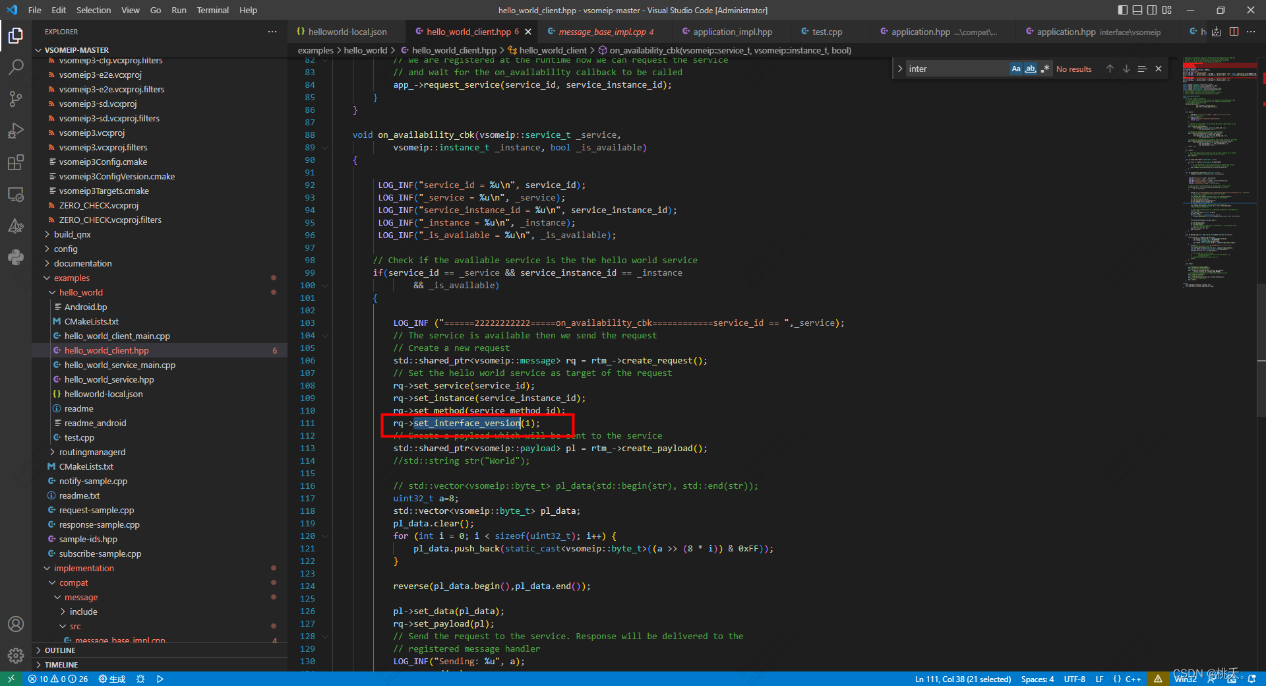Close the hello_world_client.hpp tab
1266x686 pixels.
point(528,32)
